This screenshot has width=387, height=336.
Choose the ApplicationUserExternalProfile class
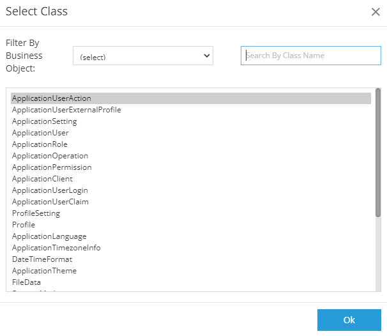click(66, 110)
